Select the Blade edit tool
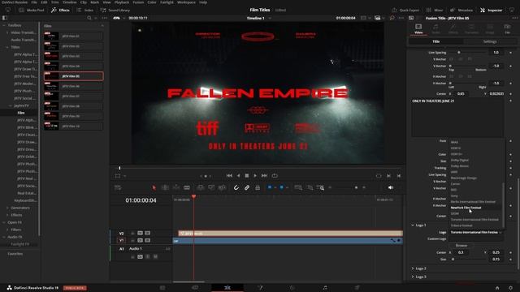Image resolution: width=520 pixels, height=292 pixels. click(x=187, y=187)
